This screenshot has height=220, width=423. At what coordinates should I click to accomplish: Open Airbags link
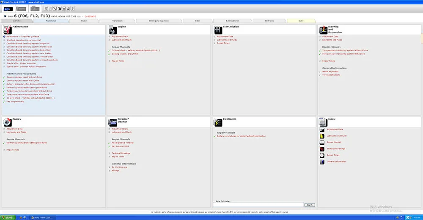pyautogui.click(x=115, y=170)
